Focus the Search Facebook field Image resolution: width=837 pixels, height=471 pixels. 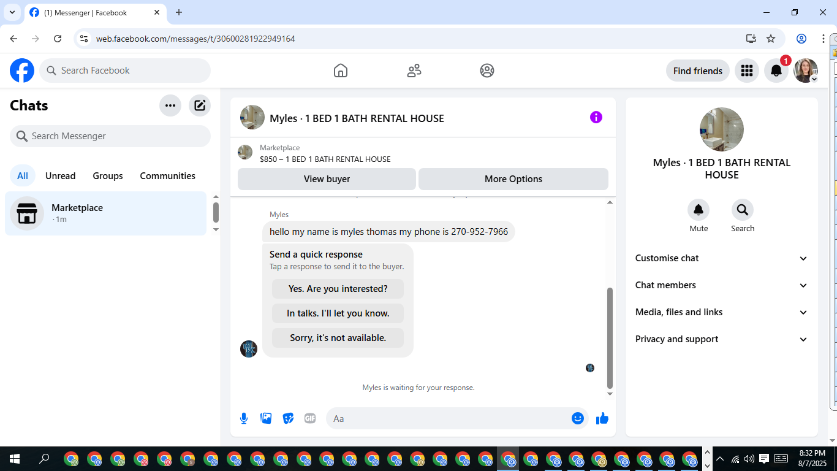pyautogui.click(x=125, y=71)
